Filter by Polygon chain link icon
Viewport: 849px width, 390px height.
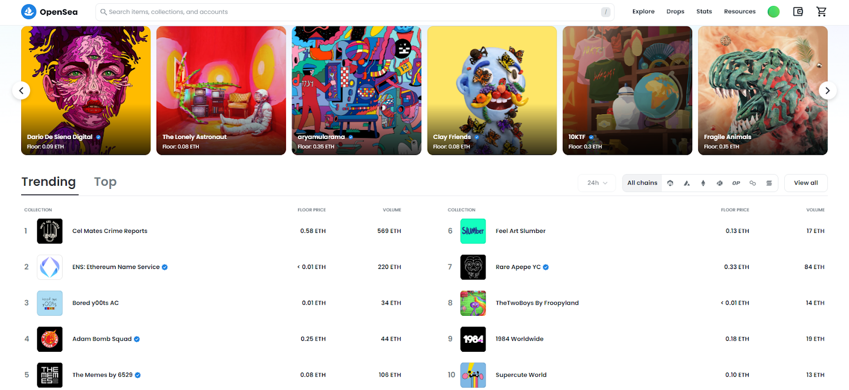752,183
